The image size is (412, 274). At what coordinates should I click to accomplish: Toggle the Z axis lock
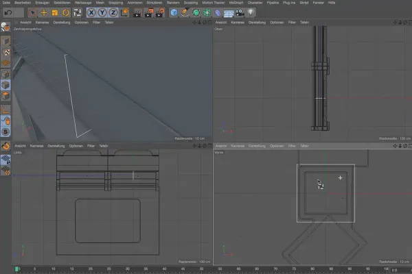point(113,12)
